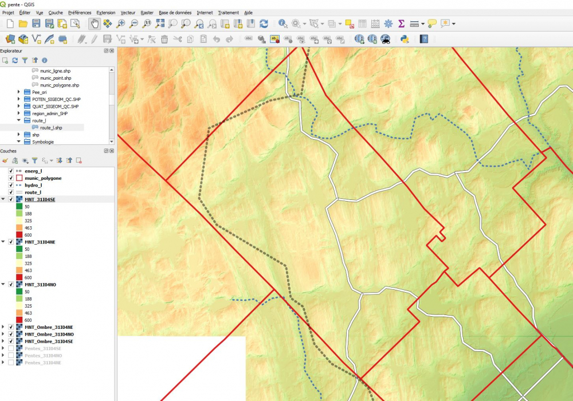Image resolution: width=573 pixels, height=401 pixels.
Task: Collapse the MNT_31I04NE layer legend
Action: [x=3, y=242]
